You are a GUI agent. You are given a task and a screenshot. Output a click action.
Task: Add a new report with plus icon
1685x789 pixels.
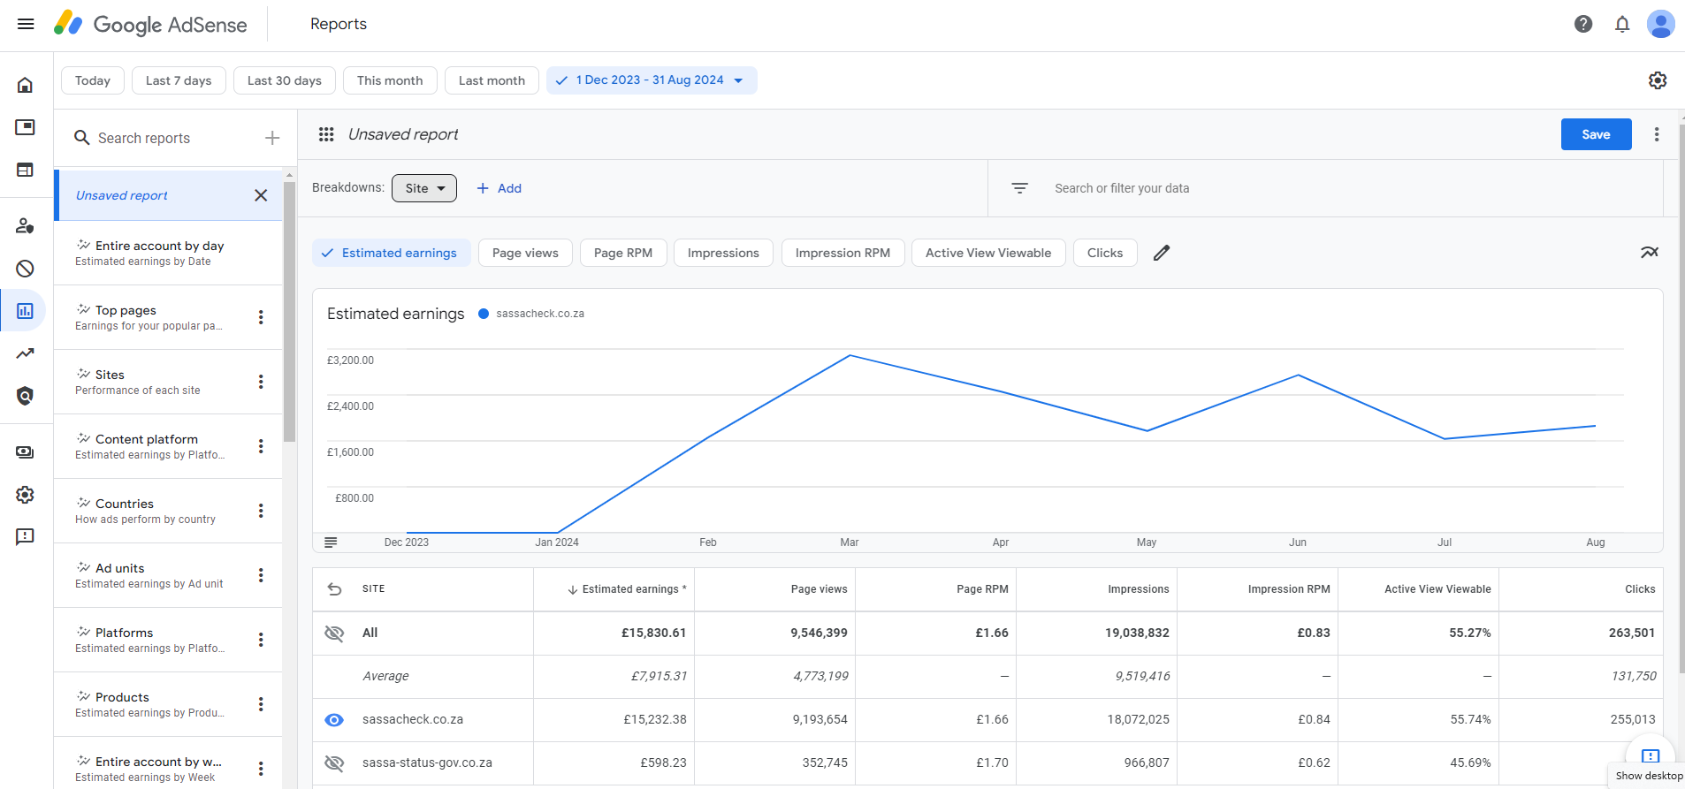(x=272, y=138)
